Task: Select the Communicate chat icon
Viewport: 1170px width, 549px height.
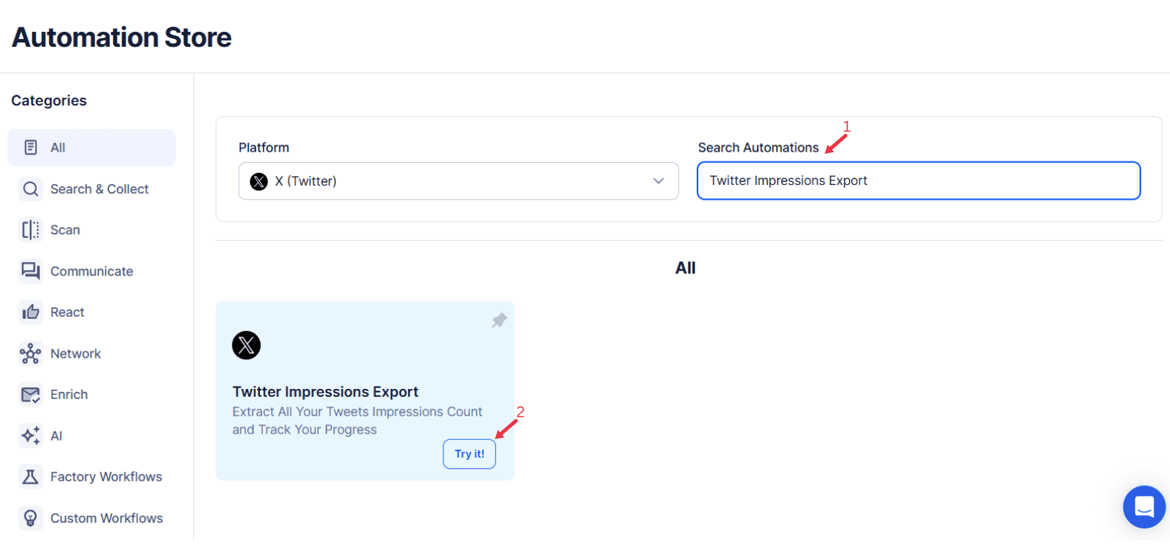Action: (30, 271)
